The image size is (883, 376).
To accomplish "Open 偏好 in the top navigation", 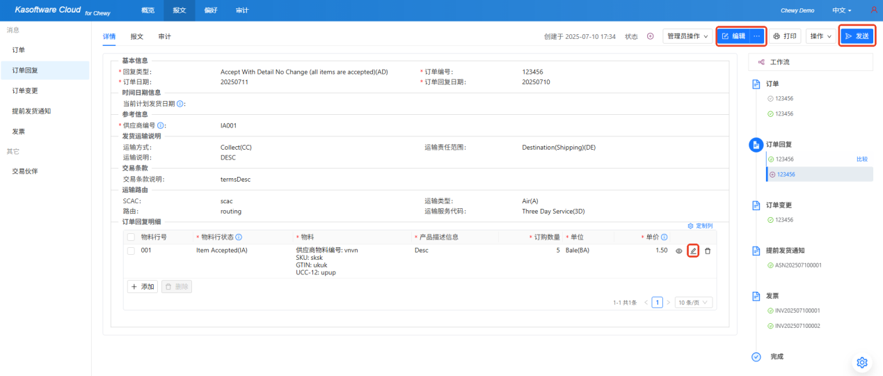I will (x=211, y=10).
